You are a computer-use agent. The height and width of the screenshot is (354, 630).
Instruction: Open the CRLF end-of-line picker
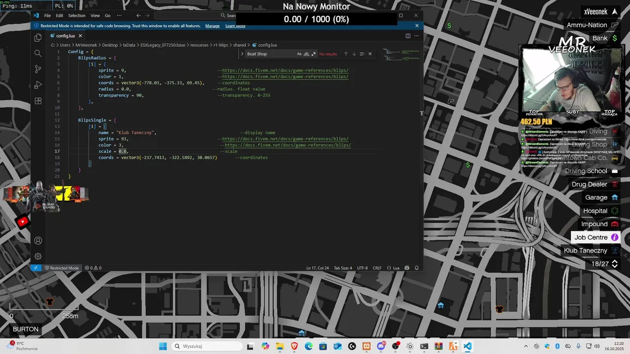tap(377, 268)
